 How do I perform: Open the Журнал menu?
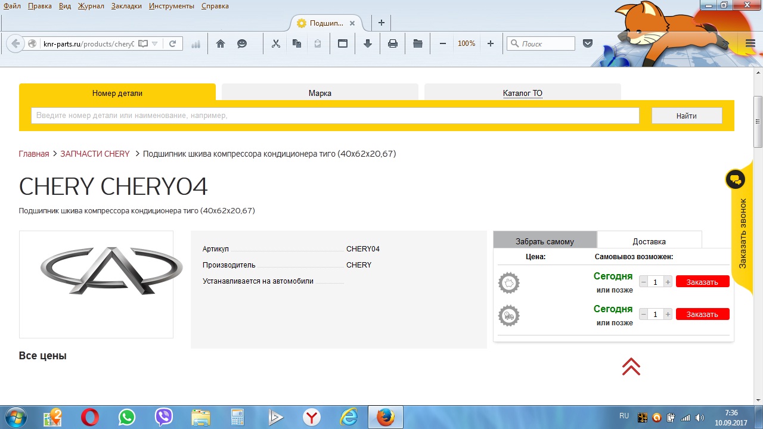click(91, 6)
